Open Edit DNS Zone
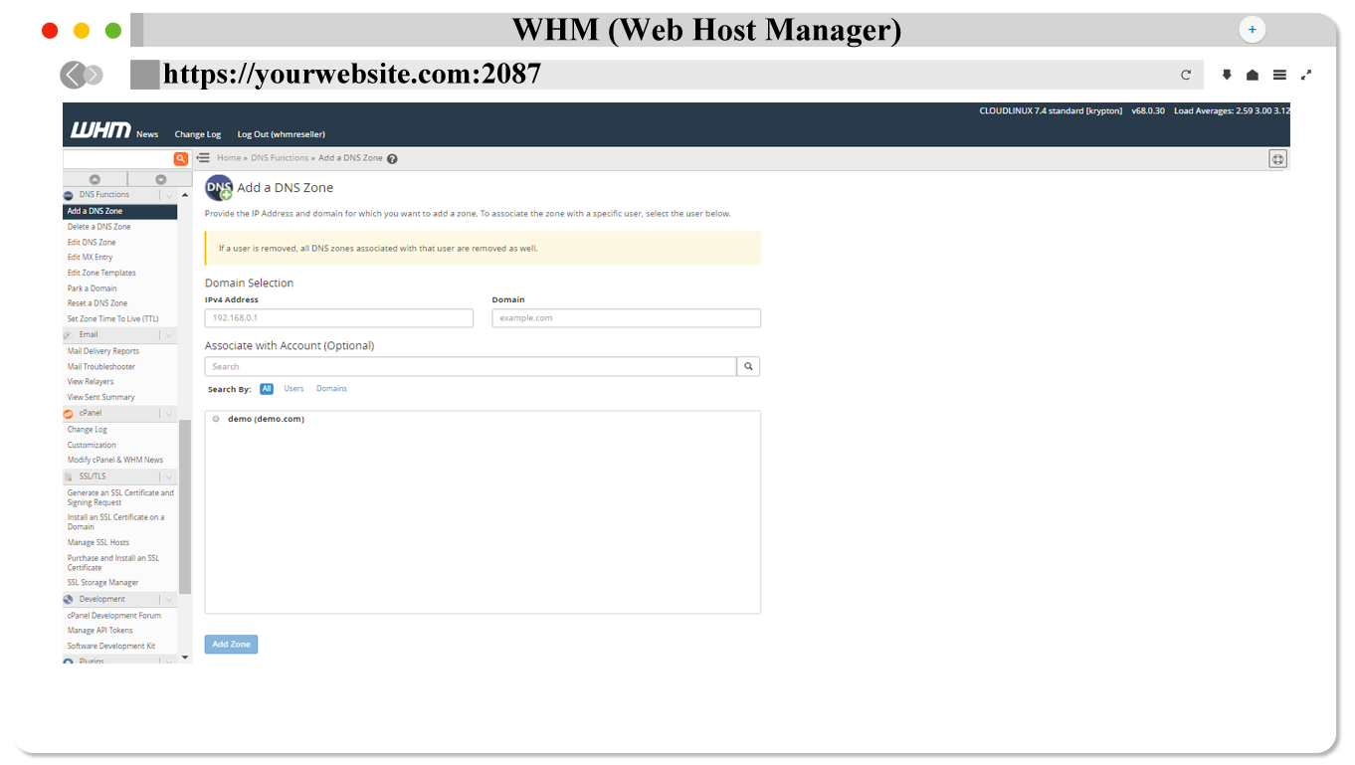 [92, 243]
